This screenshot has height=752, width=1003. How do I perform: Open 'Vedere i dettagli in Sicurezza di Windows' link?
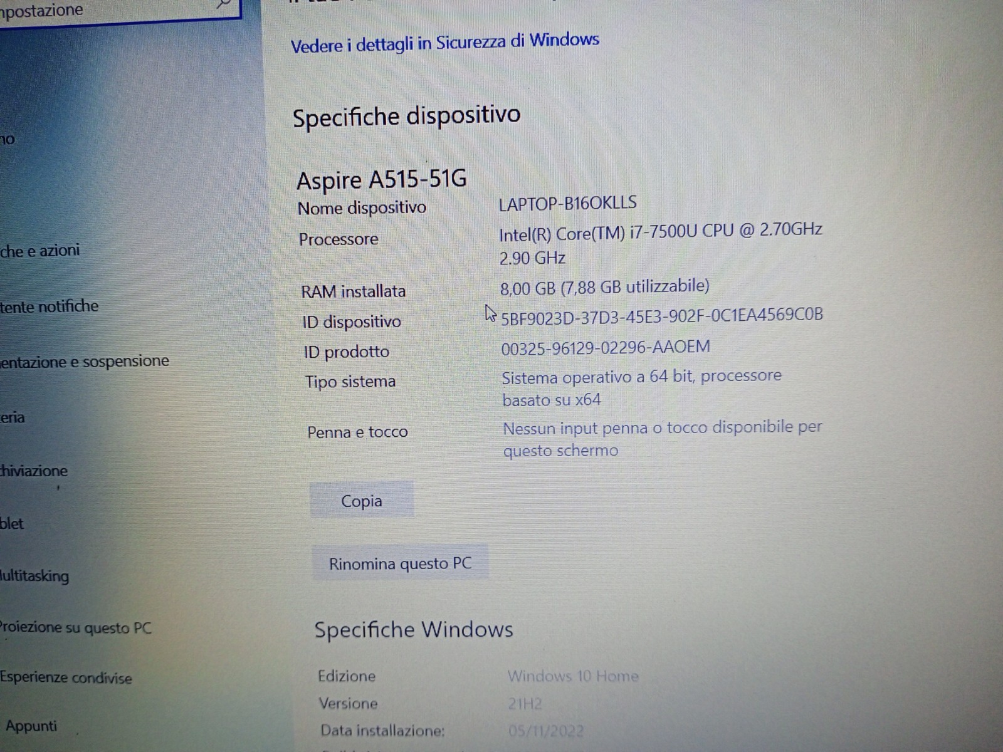pos(444,43)
